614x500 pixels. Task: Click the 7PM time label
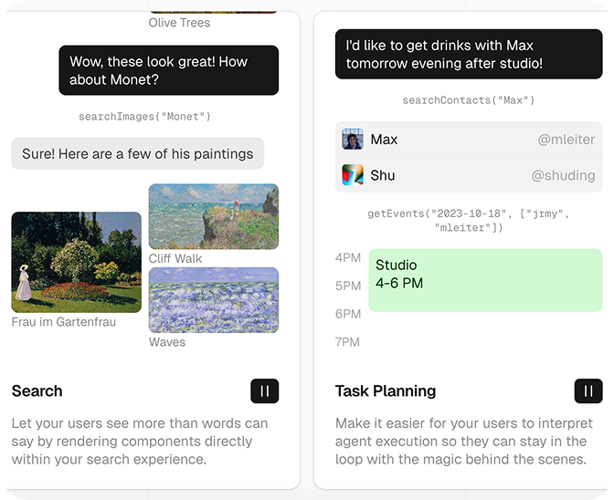347,342
